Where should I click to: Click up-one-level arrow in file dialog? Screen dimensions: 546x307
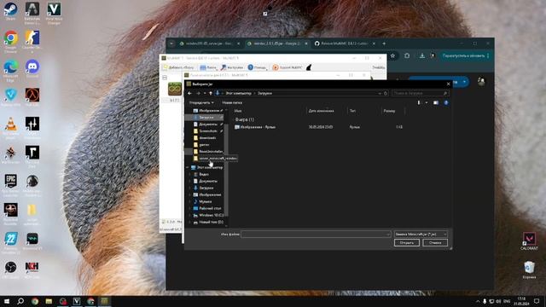pos(211,93)
